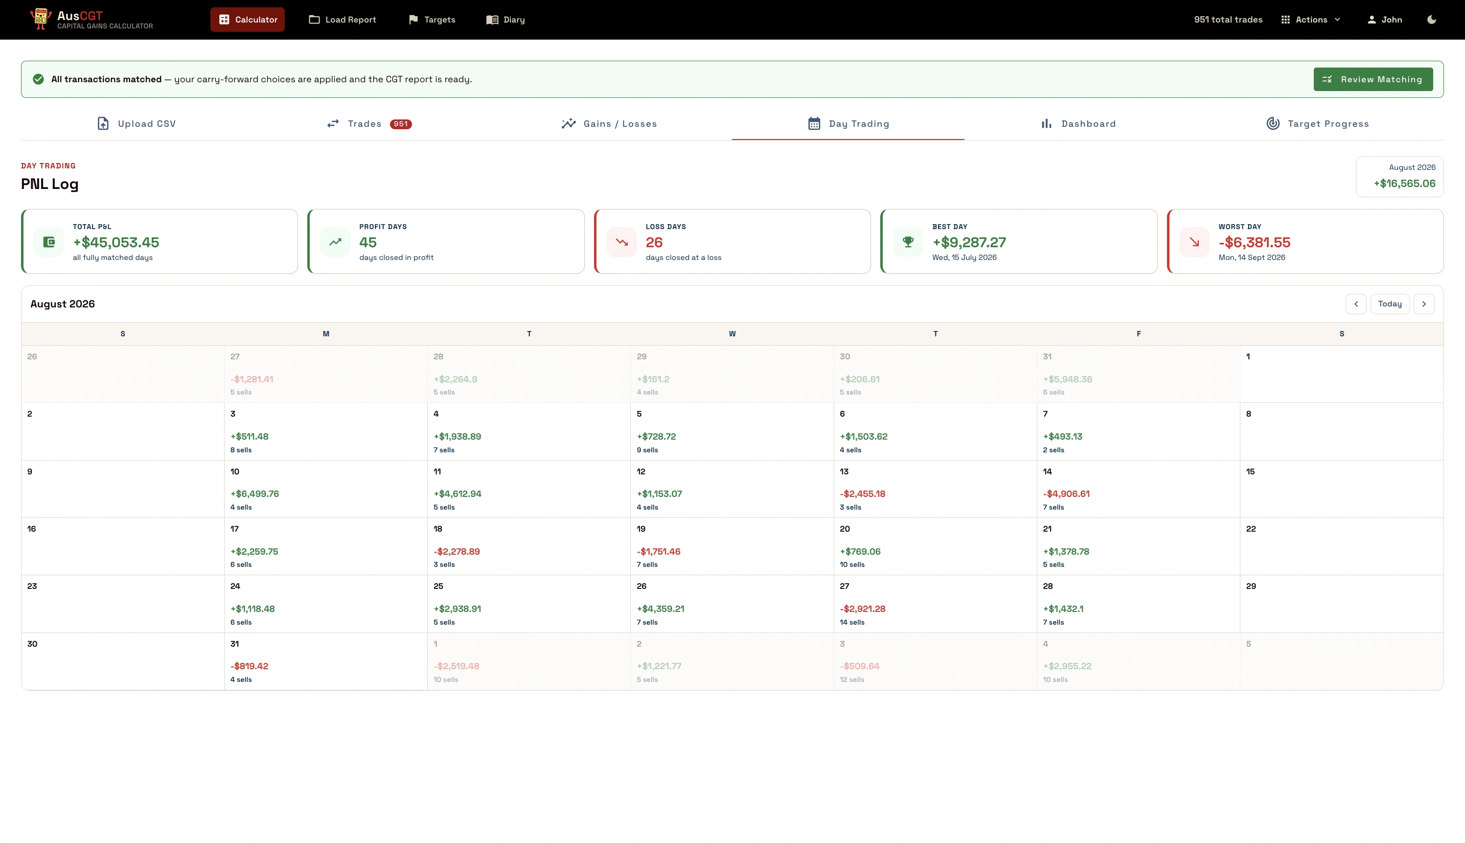
Task: Open the Calculator nav item
Action: click(248, 20)
